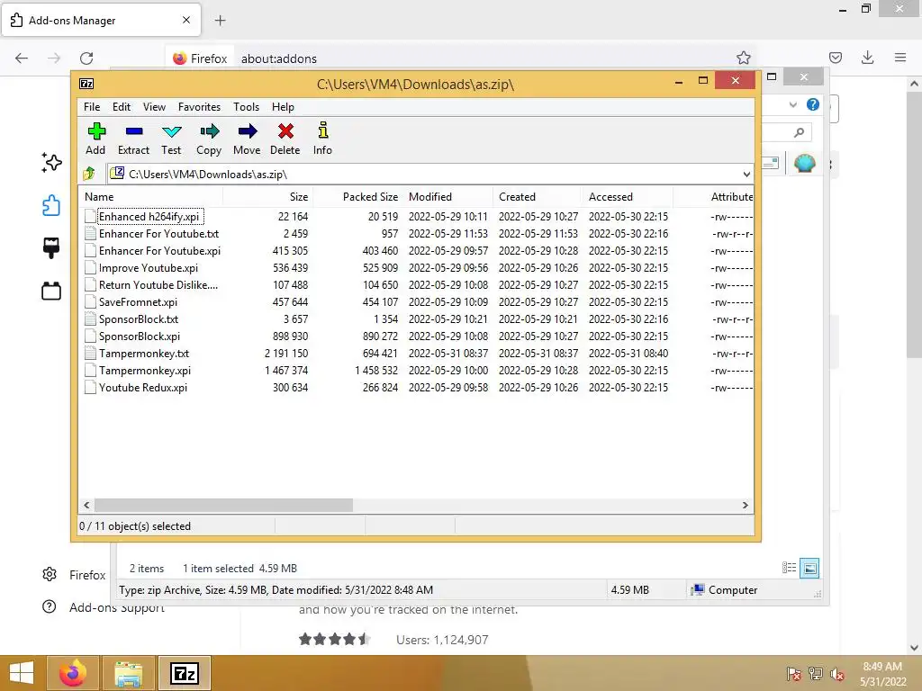Select Extensions puzzle icon in Firefox sidebar

coord(51,205)
